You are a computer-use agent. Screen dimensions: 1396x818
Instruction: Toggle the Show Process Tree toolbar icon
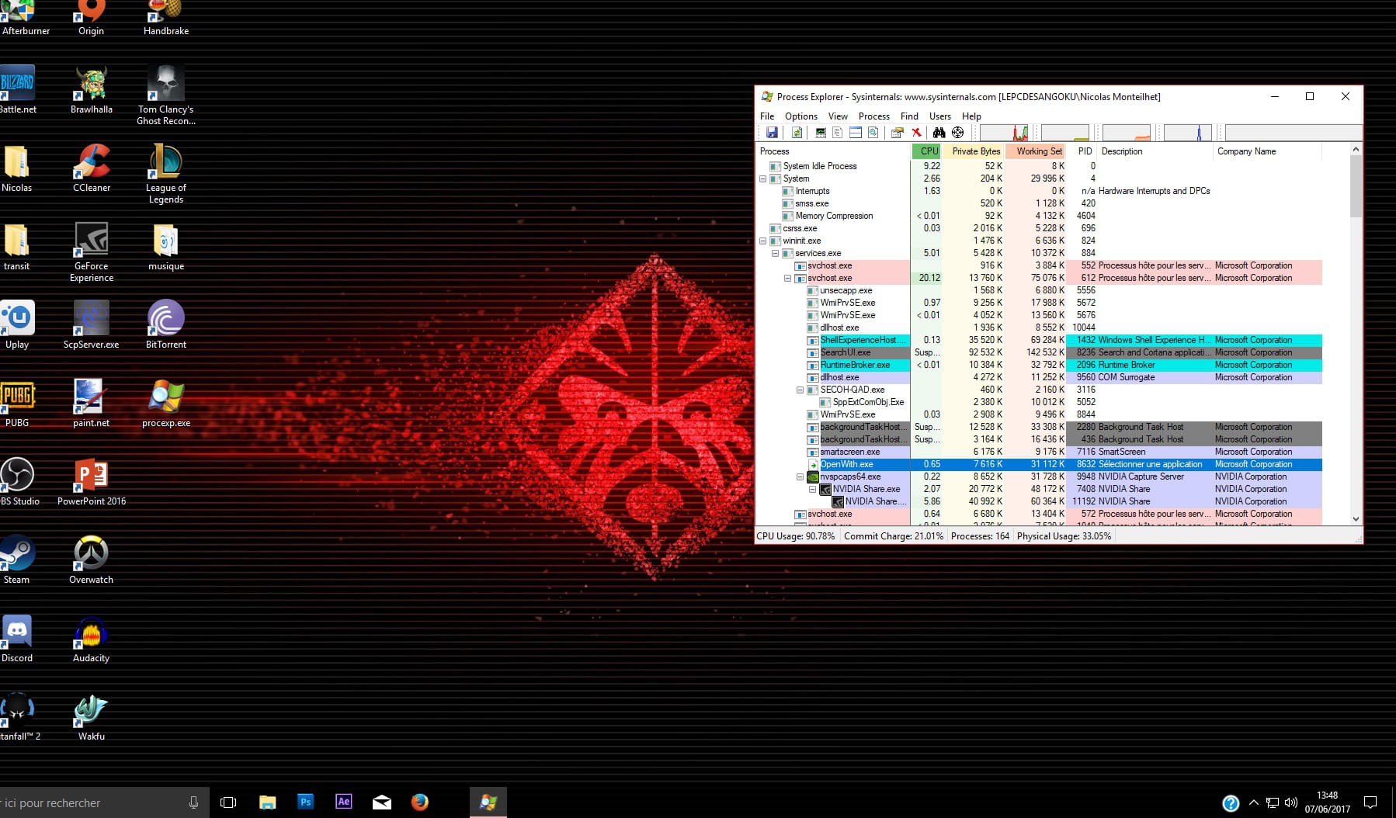click(x=837, y=133)
